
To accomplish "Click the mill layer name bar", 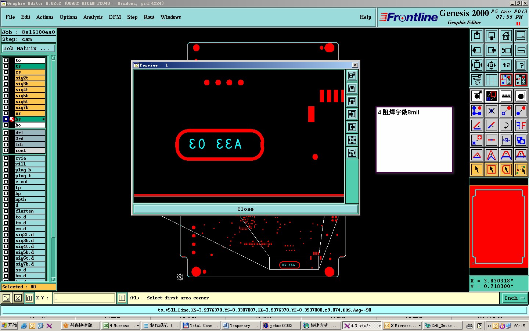I will click(x=30, y=164).
